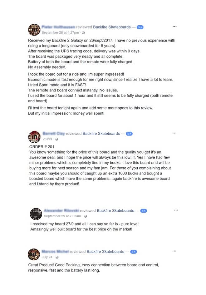Open the 'September 28 at 4:27pm' timestamp link
The image size is (206, 295).
pyautogui.click(x=60, y=32)
